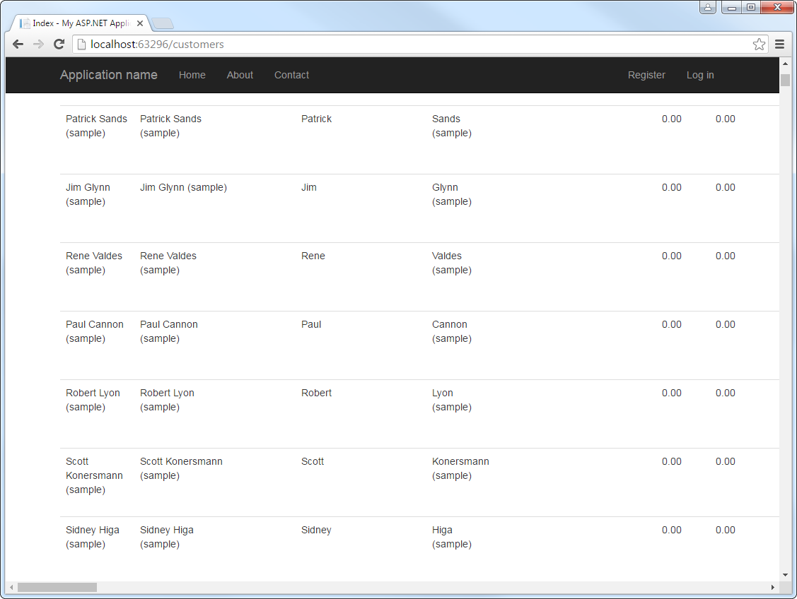Open the Home navigation item
The height and width of the screenshot is (599, 797).
click(x=192, y=75)
